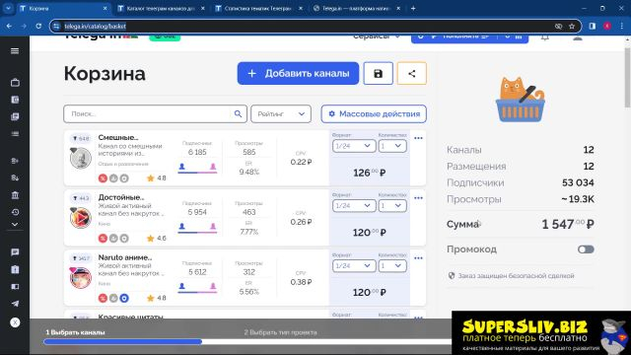Open Chrome three-dots menu
Viewport: 631px width, 355px height.
pyautogui.click(x=622, y=27)
